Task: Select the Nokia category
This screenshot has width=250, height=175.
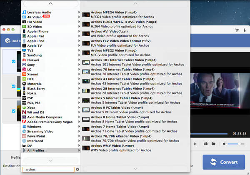Action: 51,93
